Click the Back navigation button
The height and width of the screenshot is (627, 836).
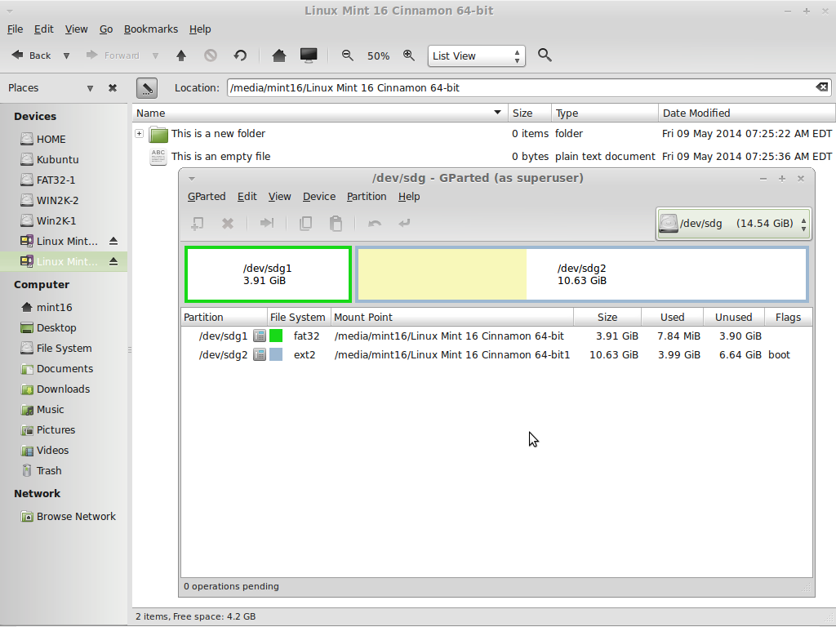coord(31,56)
